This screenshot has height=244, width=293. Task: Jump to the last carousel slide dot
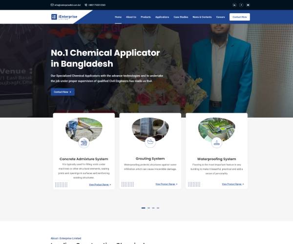click(x=158, y=208)
